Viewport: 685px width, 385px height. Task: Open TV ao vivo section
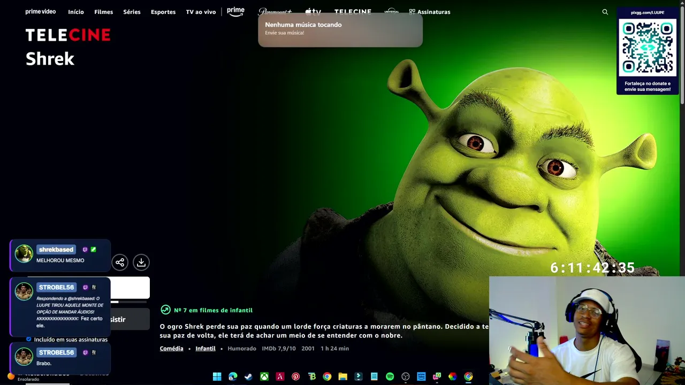[201, 12]
